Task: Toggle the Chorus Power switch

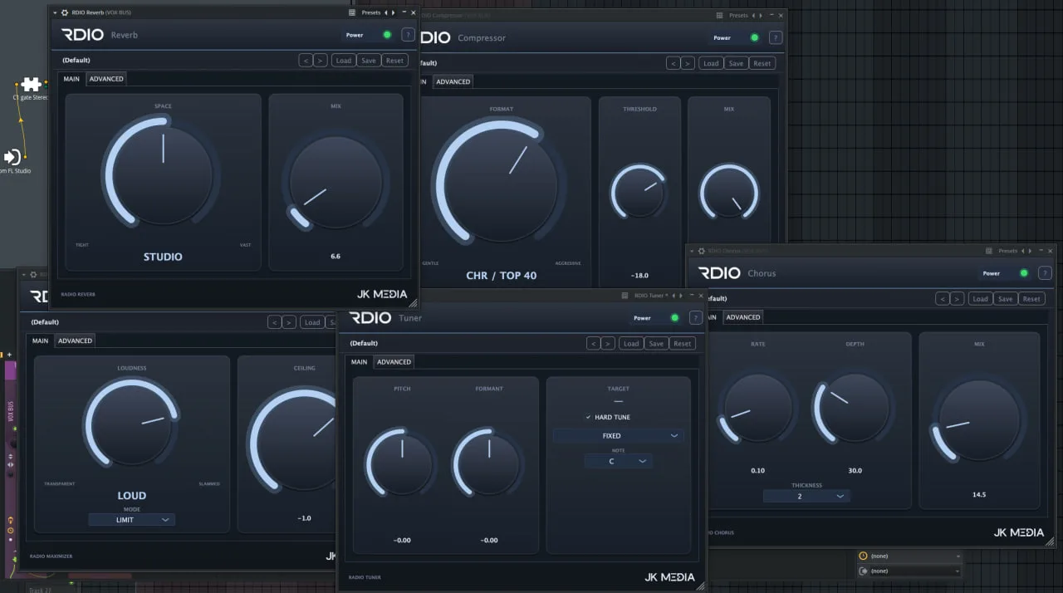Action: 1024,272
